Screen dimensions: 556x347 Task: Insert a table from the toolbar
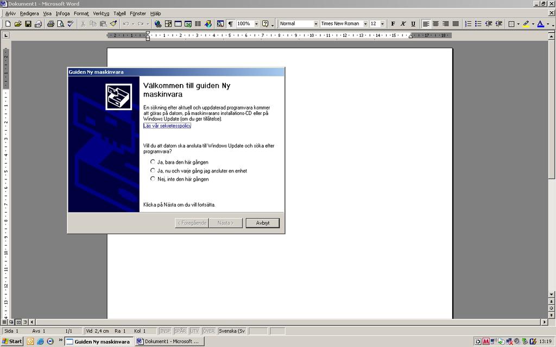coord(178,24)
